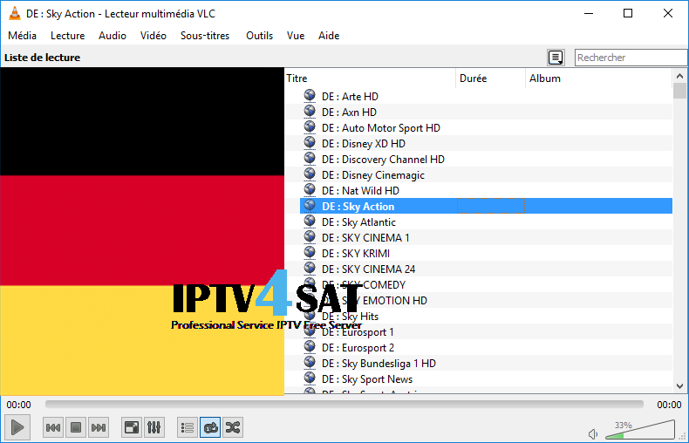Seek on the playback progress bar
Image resolution: width=689 pixels, height=443 pixels.
coord(344,404)
